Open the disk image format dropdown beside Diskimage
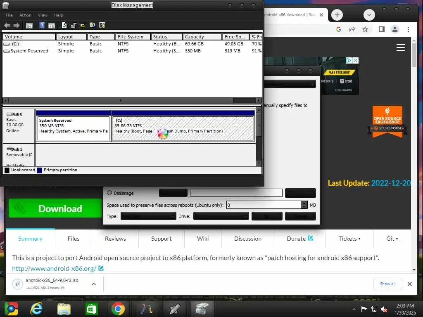423x317 pixels. point(173,193)
